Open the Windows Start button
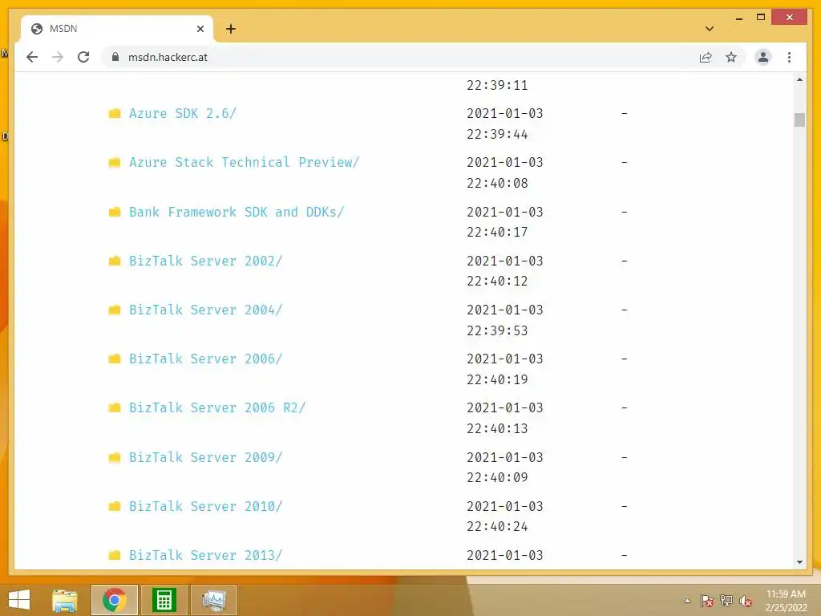Screen dimensions: 821x616 [19, 600]
